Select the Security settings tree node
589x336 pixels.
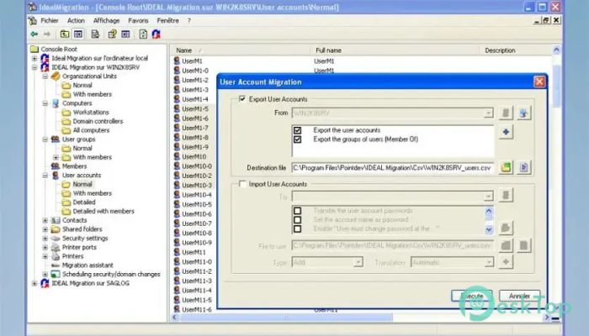click(85, 238)
